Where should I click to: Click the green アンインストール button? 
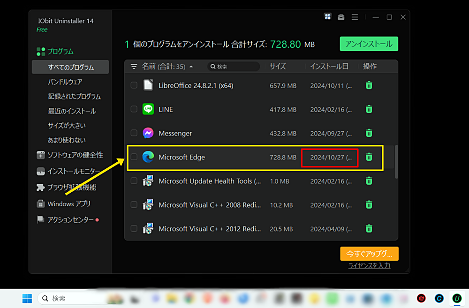click(369, 44)
